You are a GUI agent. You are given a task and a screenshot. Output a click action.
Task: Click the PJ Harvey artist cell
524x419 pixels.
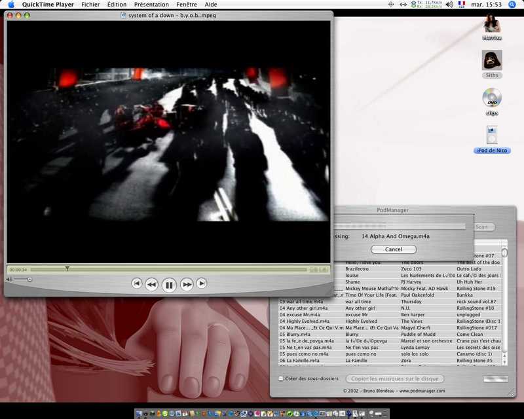pyautogui.click(x=411, y=282)
